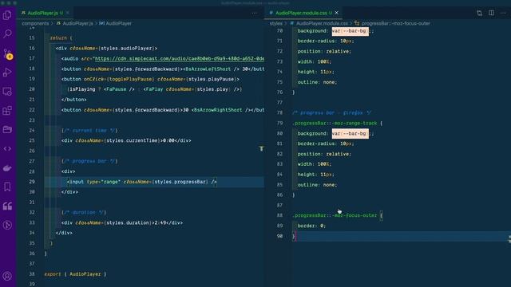Click the AudioPlayer.js breadcrumb item
Viewport: 511px width, 287px height.
pyautogui.click(x=74, y=23)
